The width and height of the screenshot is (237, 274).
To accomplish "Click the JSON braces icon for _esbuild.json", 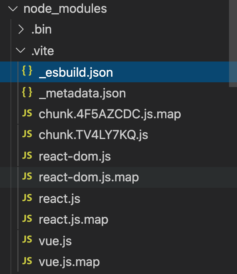I will pyautogui.click(x=27, y=71).
